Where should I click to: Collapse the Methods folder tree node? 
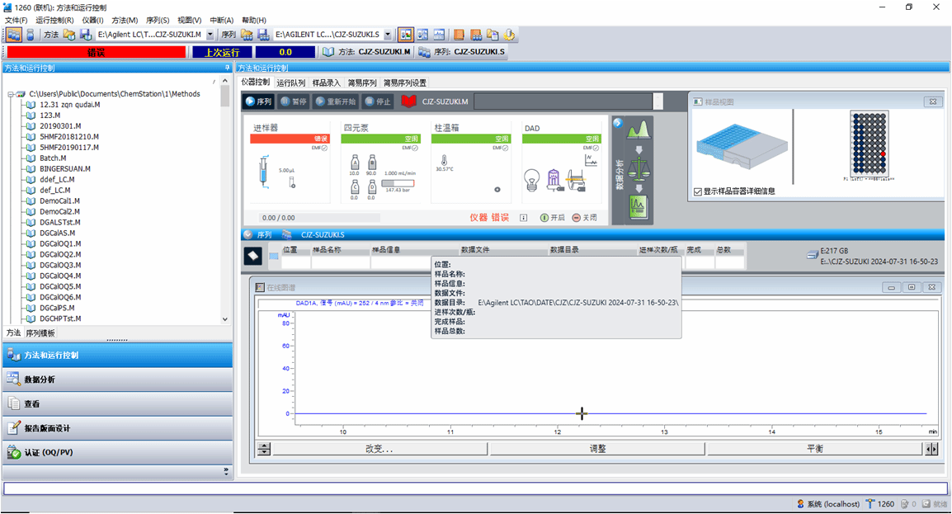tap(9, 94)
